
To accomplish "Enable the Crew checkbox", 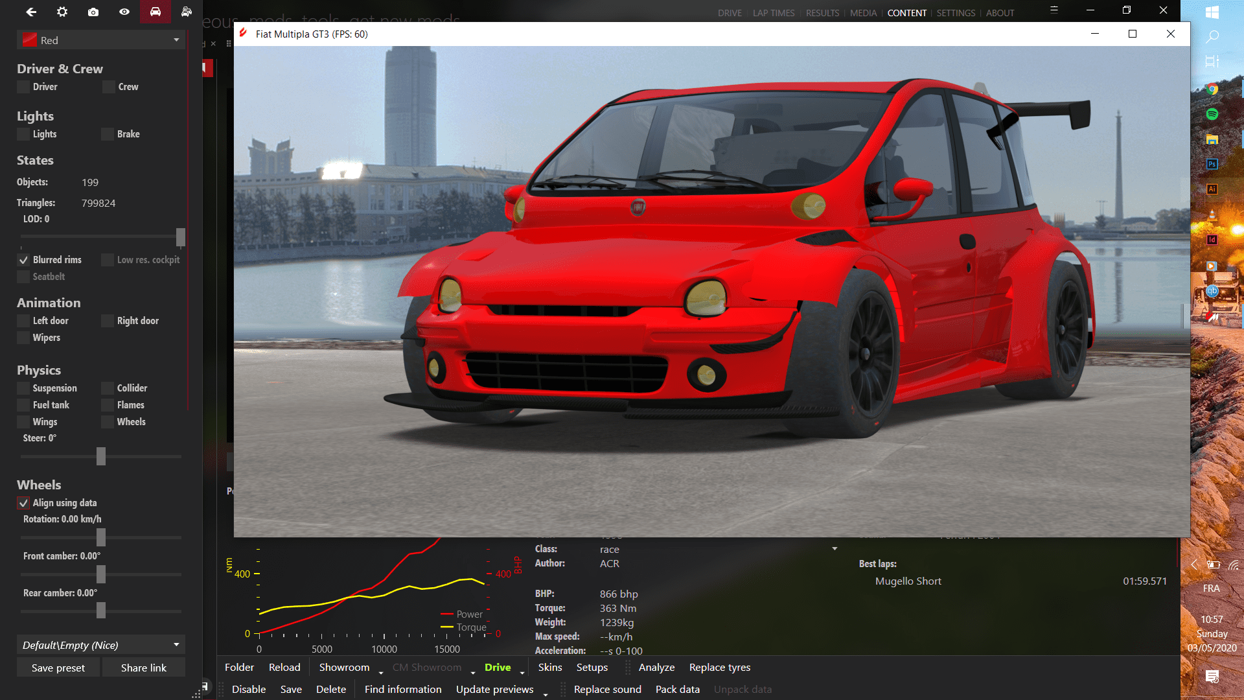I will pos(109,87).
